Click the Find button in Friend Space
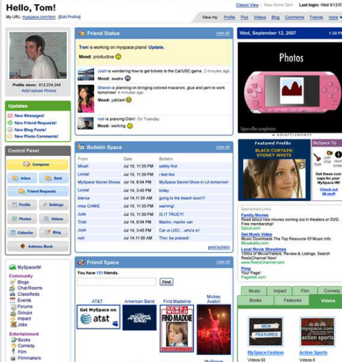This screenshot has width=342, height=362. click(x=166, y=282)
